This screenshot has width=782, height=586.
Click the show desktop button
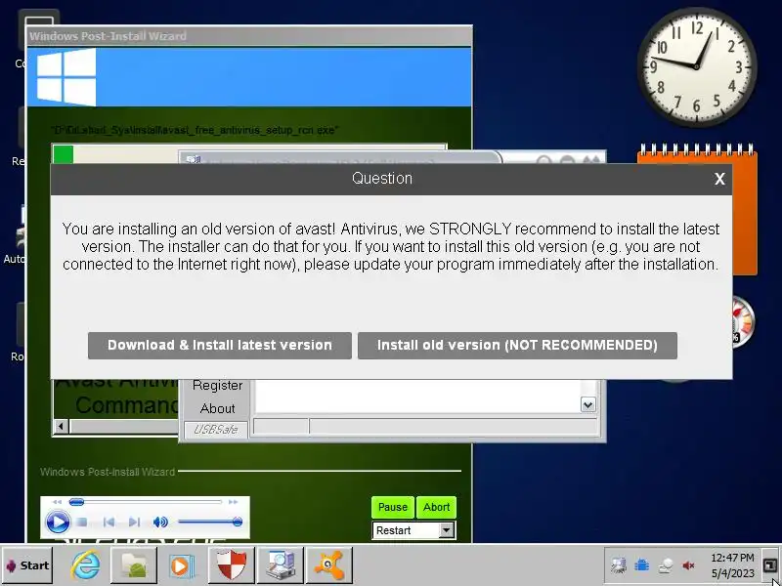[x=770, y=565]
